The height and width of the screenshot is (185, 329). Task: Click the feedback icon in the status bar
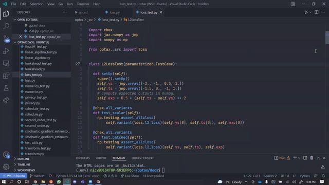pos(316,176)
